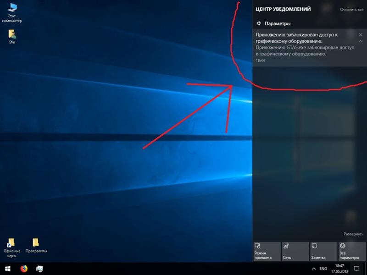Show hidden tray icons chevron
This screenshot has width=367, height=275.
314,269
